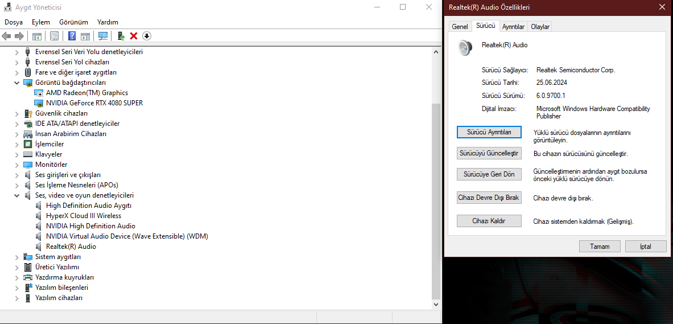The width and height of the screenshot is (673, 324).
Task: Click the blue Help question mark icon
Action: pyautogui.click(x=72, y=36)
